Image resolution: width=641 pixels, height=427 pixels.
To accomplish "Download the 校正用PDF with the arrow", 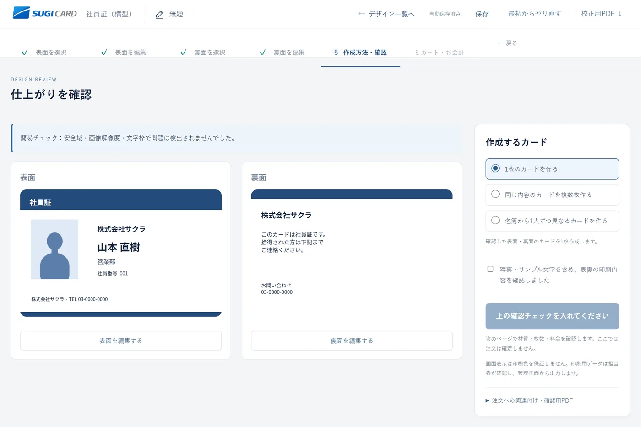I will coord(601,14).
